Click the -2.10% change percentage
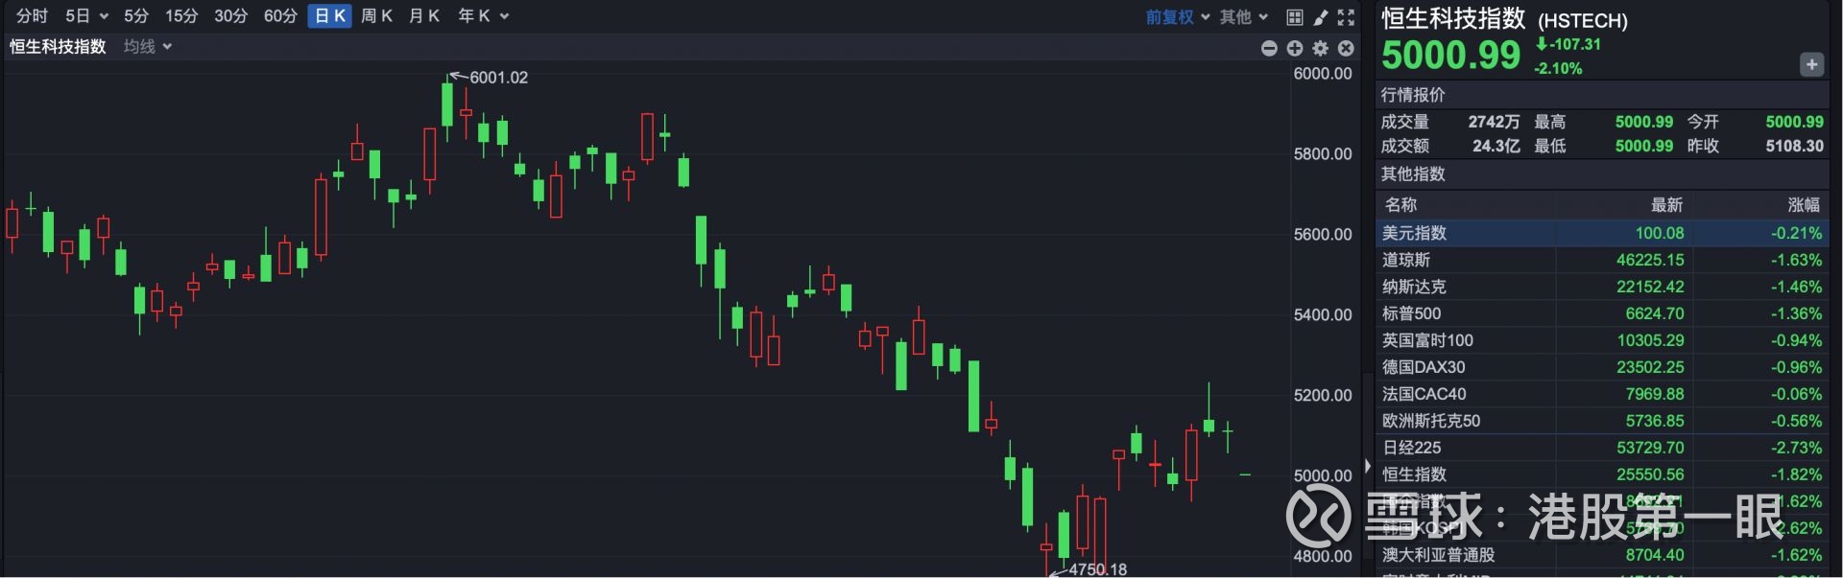 1558,69
